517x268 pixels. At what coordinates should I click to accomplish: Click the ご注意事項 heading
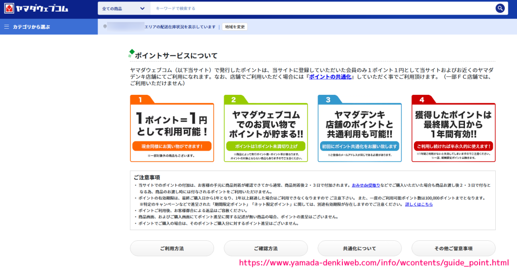pos(147,177)
